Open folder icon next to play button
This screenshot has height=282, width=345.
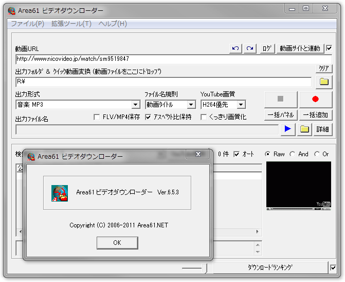pos(304,129)
